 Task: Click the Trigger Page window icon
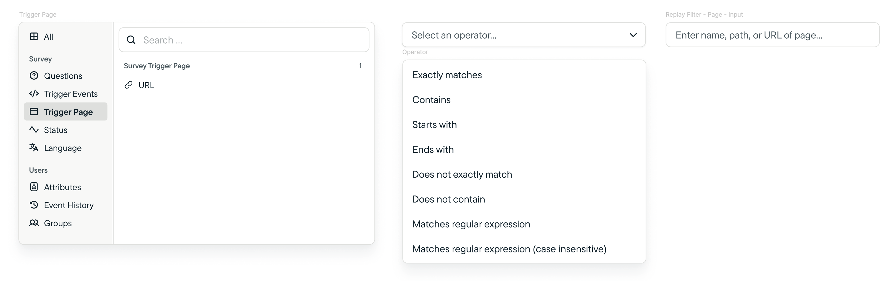pyautogui.click(x=34, y=111)
